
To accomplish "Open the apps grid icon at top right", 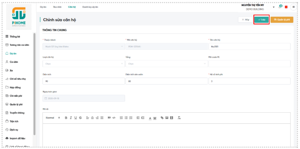I will 293,7.
